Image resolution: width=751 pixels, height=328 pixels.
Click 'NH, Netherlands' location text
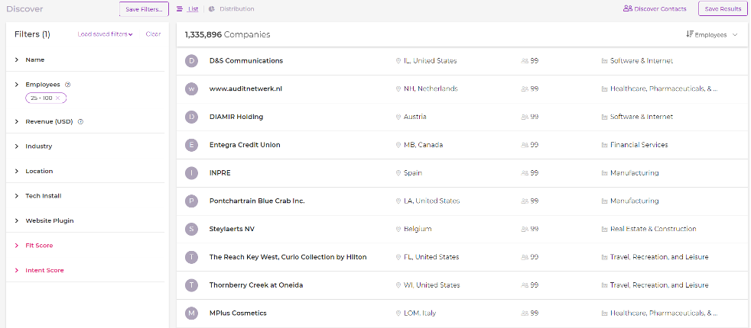pos(431,88)
